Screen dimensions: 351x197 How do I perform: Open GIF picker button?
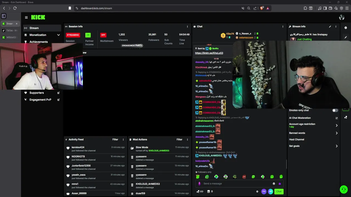pos(270,192)
